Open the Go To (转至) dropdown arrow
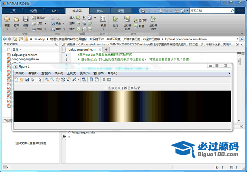The image size is (247, 172). (x=63, y=23)
